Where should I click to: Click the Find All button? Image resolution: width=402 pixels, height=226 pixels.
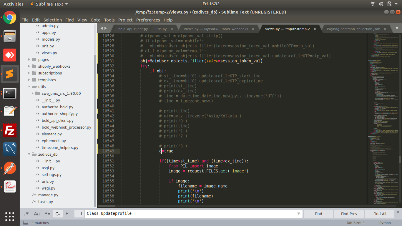click(380, 214)
